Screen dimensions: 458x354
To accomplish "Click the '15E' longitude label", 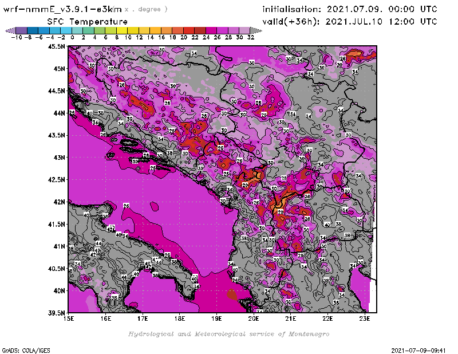I will (x=69, y=318).
